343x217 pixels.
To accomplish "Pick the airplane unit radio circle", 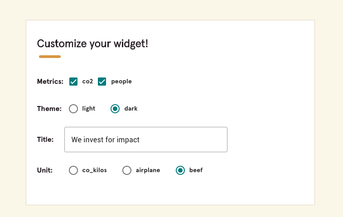I will tap(127, 170).
